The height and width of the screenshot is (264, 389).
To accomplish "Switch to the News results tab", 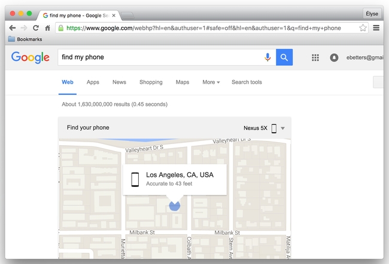I will click(119, 82).
